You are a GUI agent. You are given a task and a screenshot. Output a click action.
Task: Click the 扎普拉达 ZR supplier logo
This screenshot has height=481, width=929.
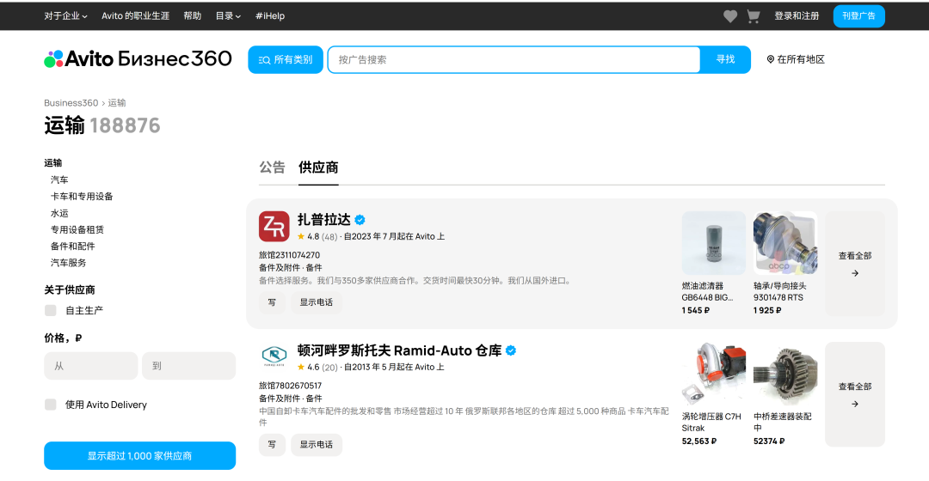coord(274,226)
